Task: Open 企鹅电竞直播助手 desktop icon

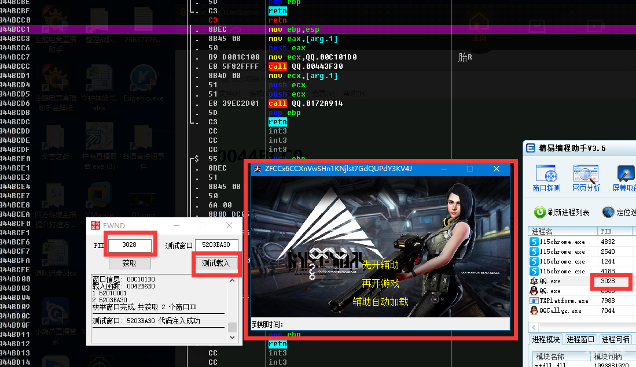Action: point(56,28)
